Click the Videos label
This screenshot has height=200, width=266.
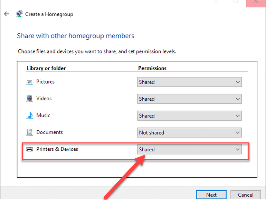tap(44, 99)
